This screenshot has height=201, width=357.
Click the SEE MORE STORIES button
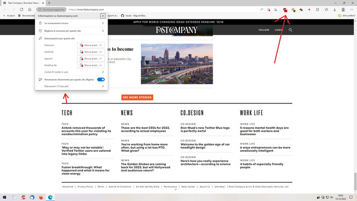pos(137,97)
